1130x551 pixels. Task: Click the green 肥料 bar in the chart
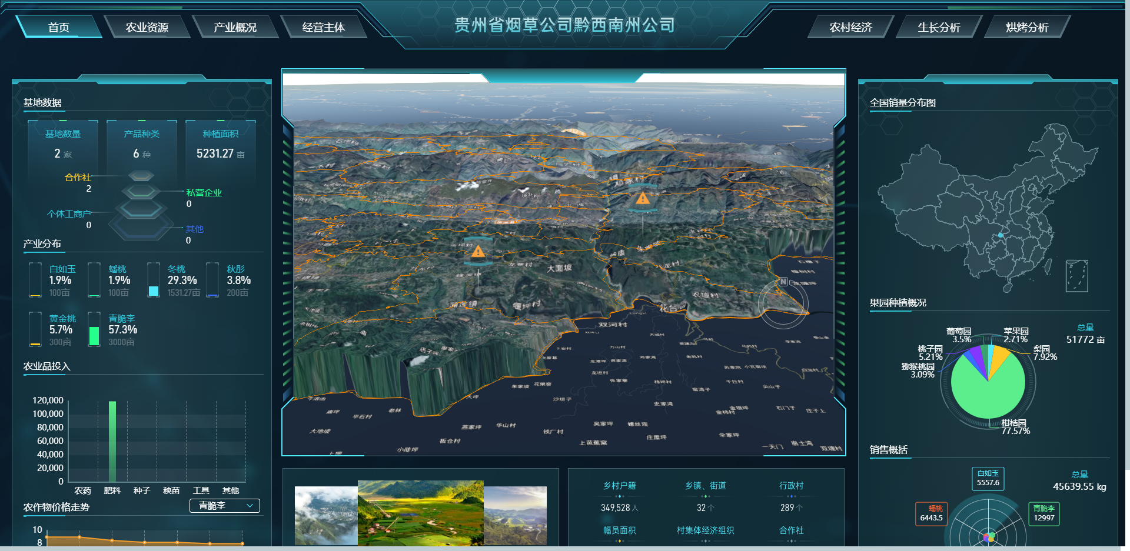[112, 441]
